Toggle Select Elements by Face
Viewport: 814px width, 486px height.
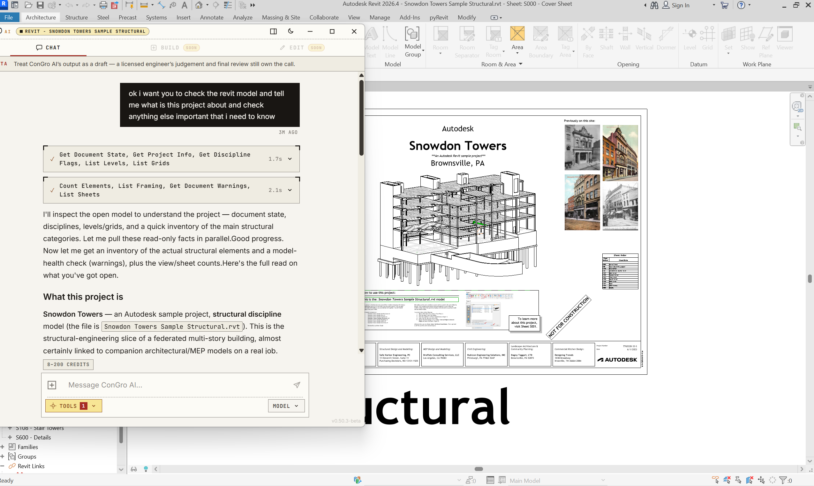coord(750,480)
